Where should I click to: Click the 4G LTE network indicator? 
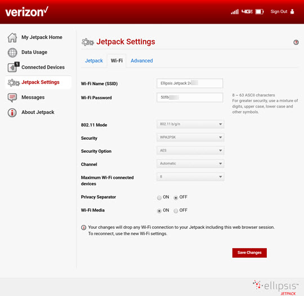[247, 12]
